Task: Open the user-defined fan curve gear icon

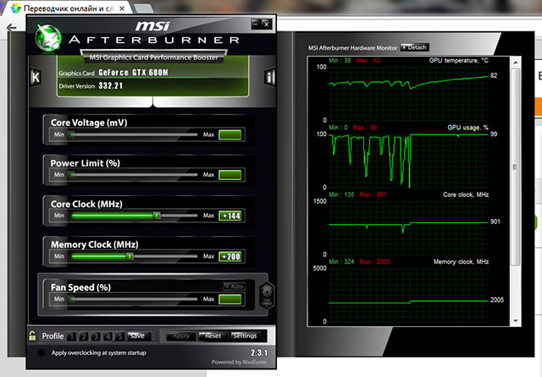Action: coord(267,296)
